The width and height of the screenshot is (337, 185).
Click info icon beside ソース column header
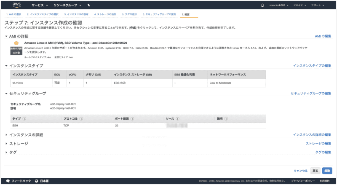179,119
